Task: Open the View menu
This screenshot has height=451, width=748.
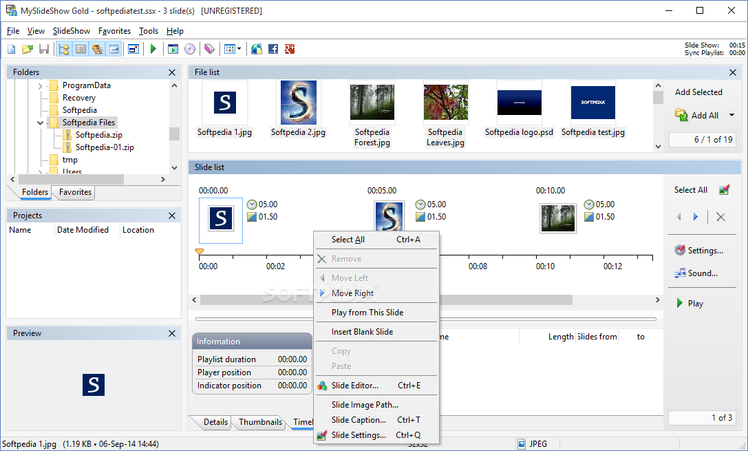Action: coord(36,31)
